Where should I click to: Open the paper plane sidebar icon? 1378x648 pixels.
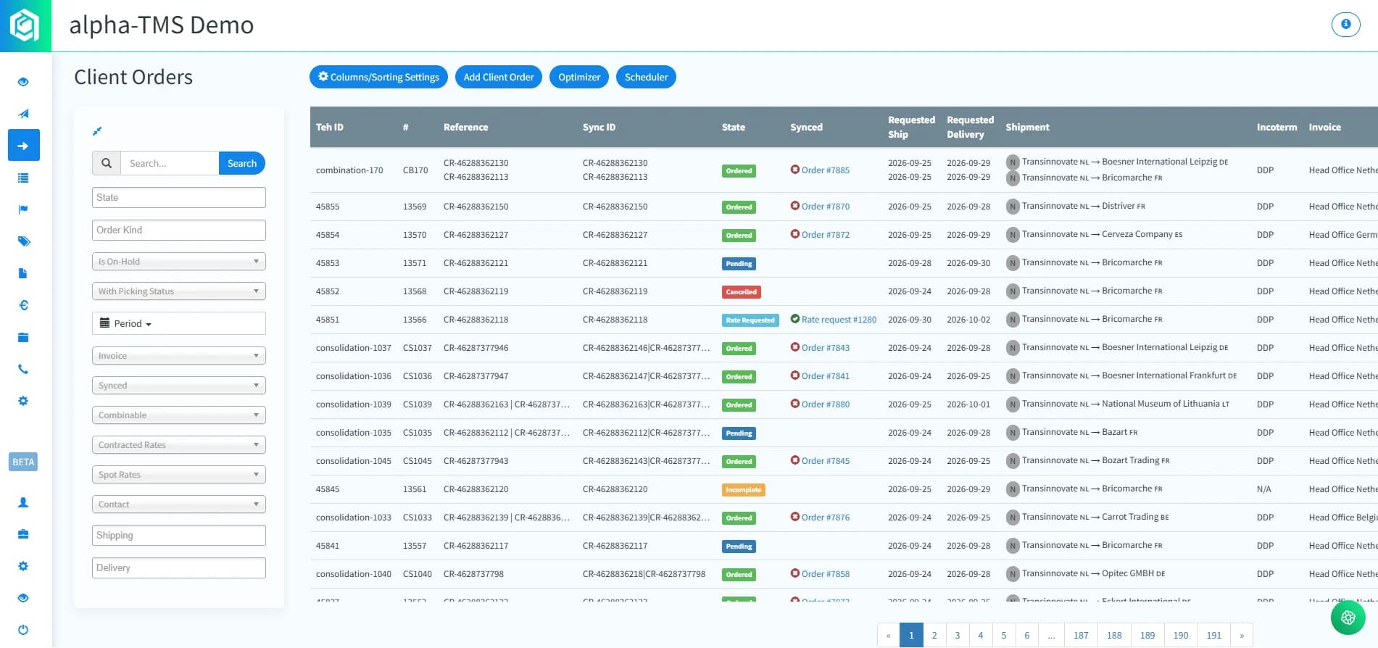point(23,114)
